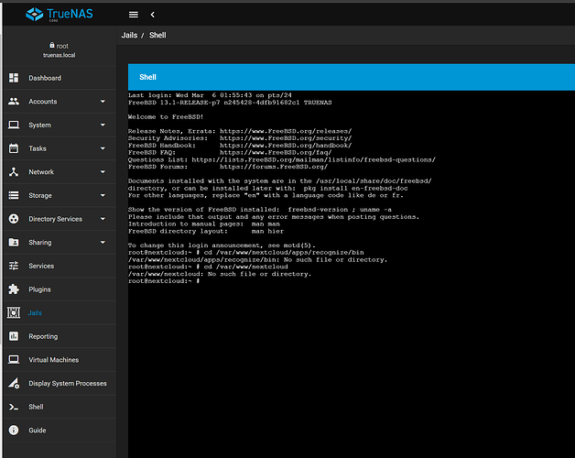Click the Display System Processes icon

point(14,383)
